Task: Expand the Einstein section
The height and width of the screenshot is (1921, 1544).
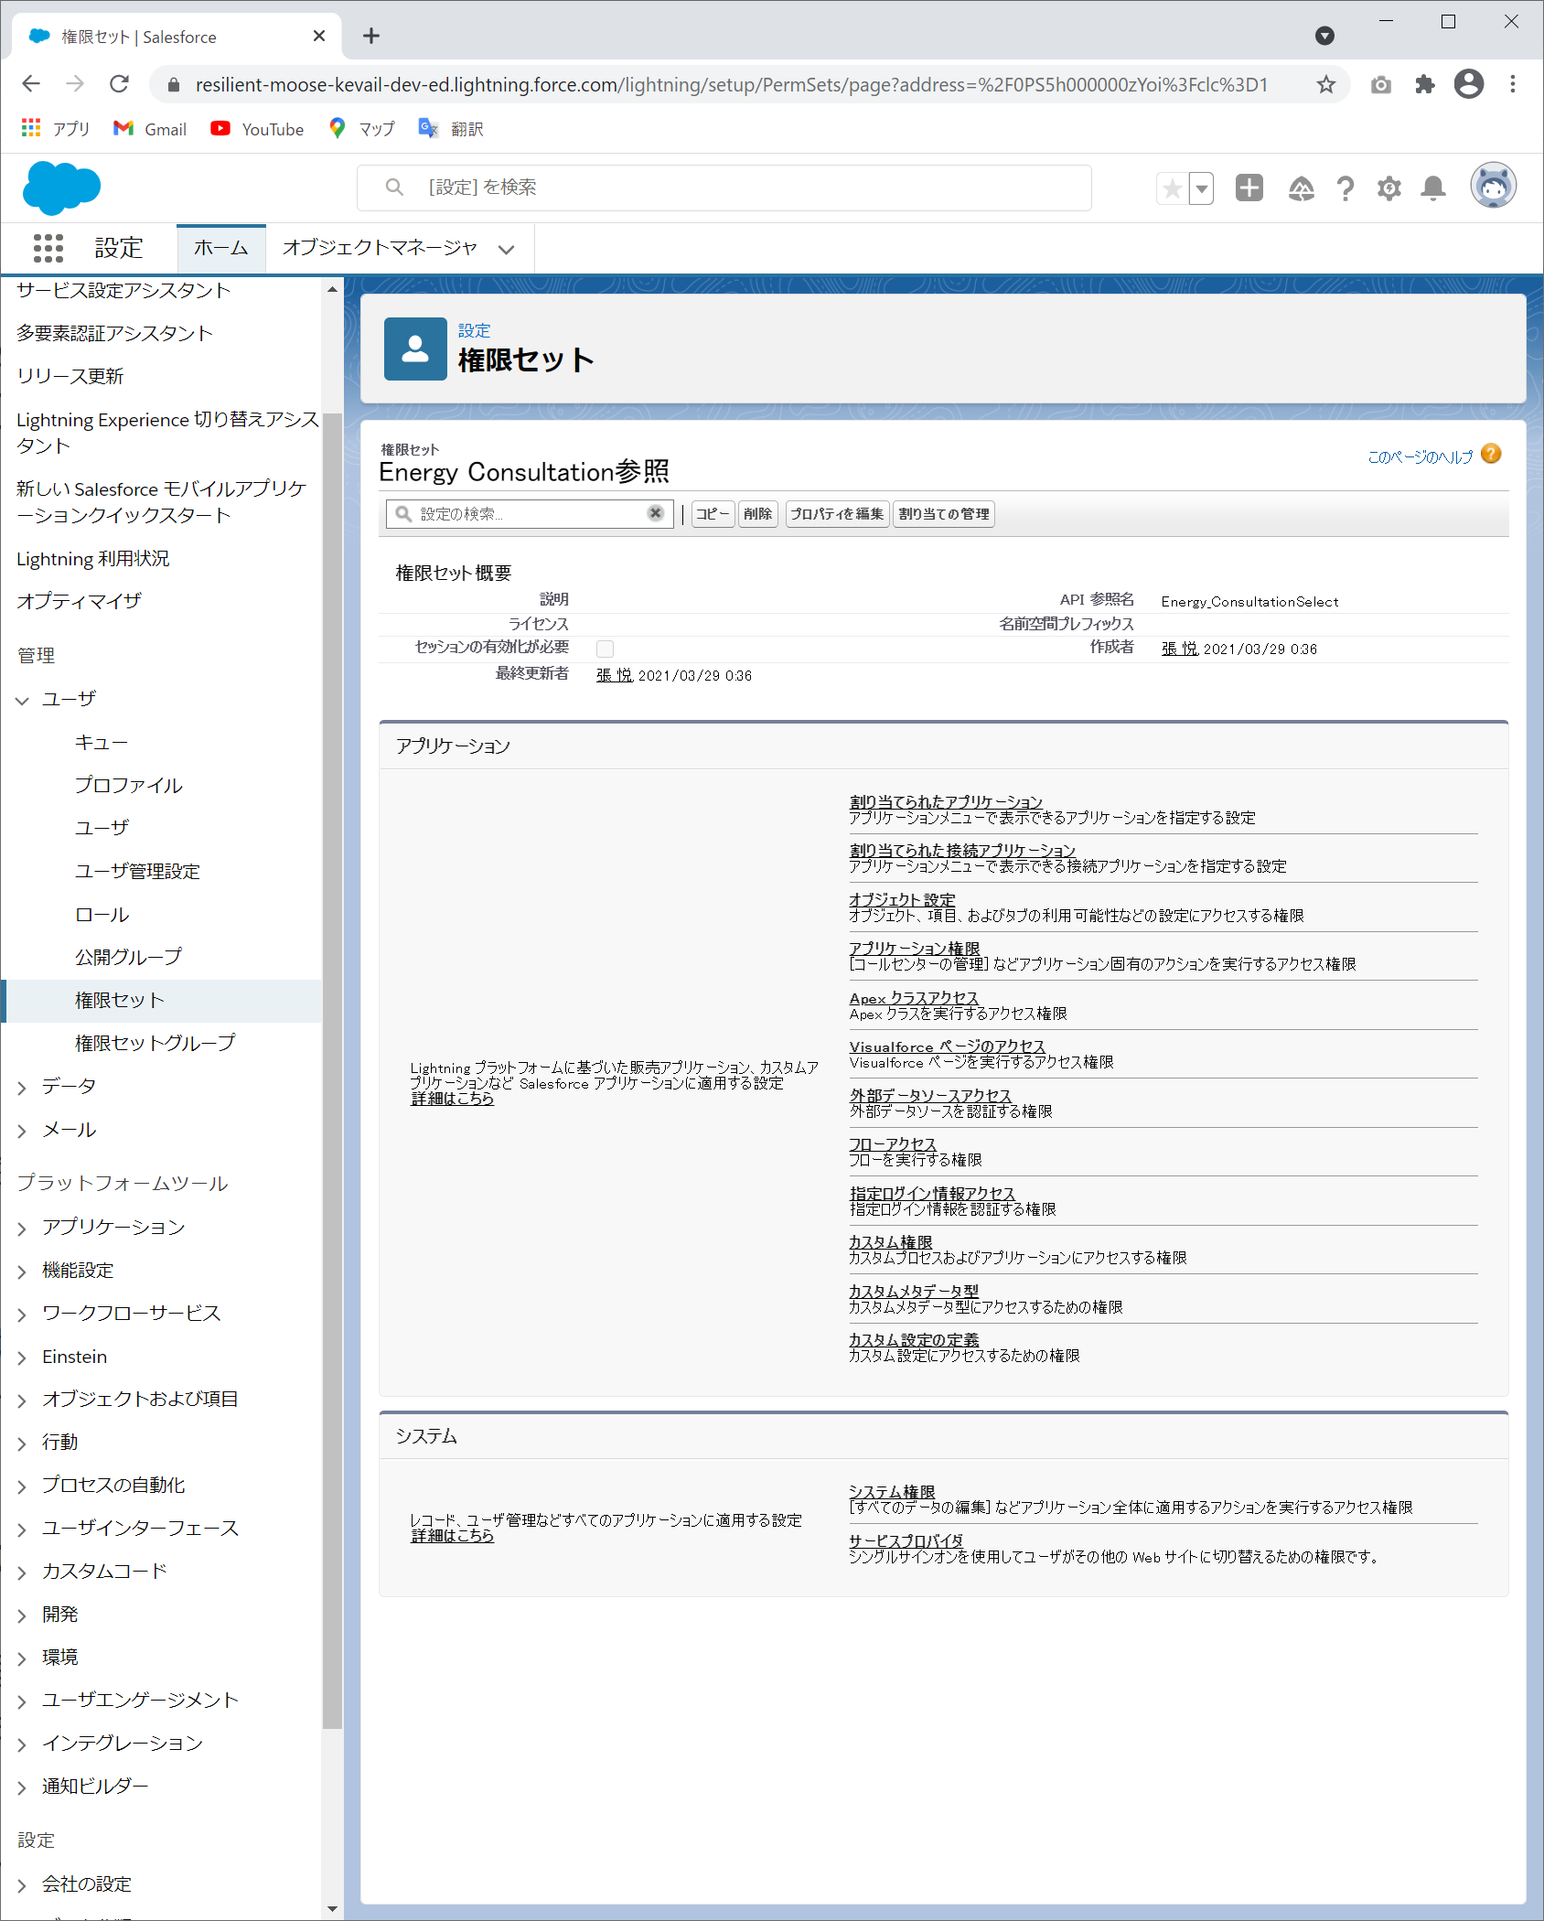Action: tap(23, 1358)
